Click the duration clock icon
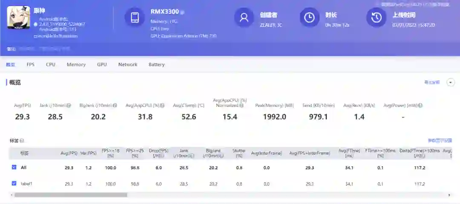The height and width of the screenshot is (204, 460). (x=309, y=17)
